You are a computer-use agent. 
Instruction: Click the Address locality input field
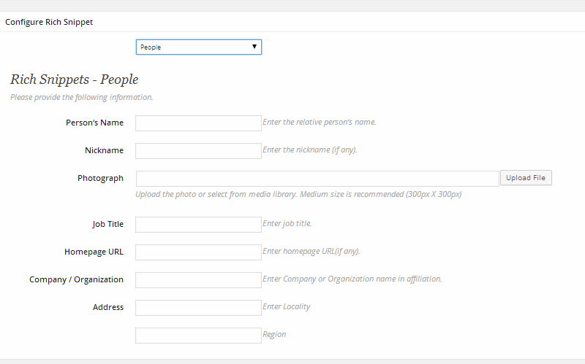[x=198, y=308]
